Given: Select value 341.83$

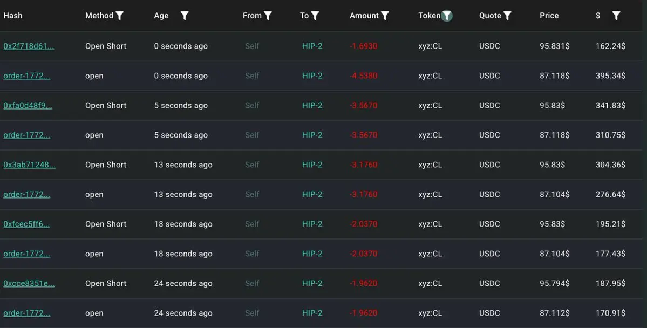Looking at the screenshot, I should [610, 106].
